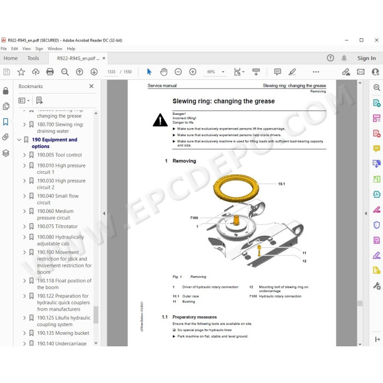Upload file to cloud icon
Image resolution: width=383 pixels, height=383 pixels.
[36, 72]
